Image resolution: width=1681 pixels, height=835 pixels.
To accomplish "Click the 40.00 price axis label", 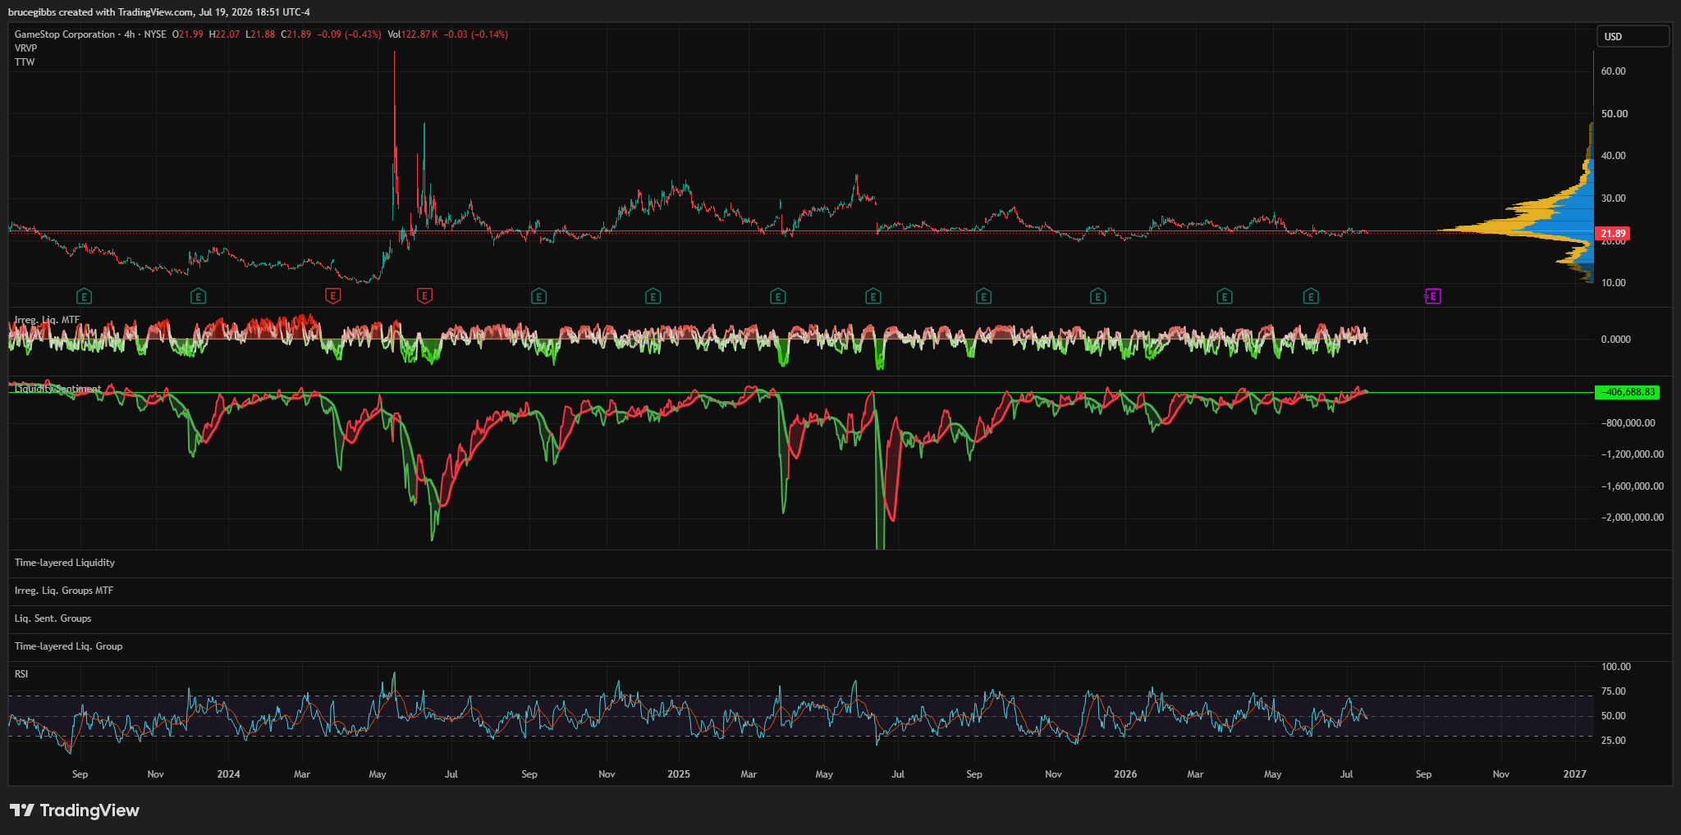I will point(1614,156).
